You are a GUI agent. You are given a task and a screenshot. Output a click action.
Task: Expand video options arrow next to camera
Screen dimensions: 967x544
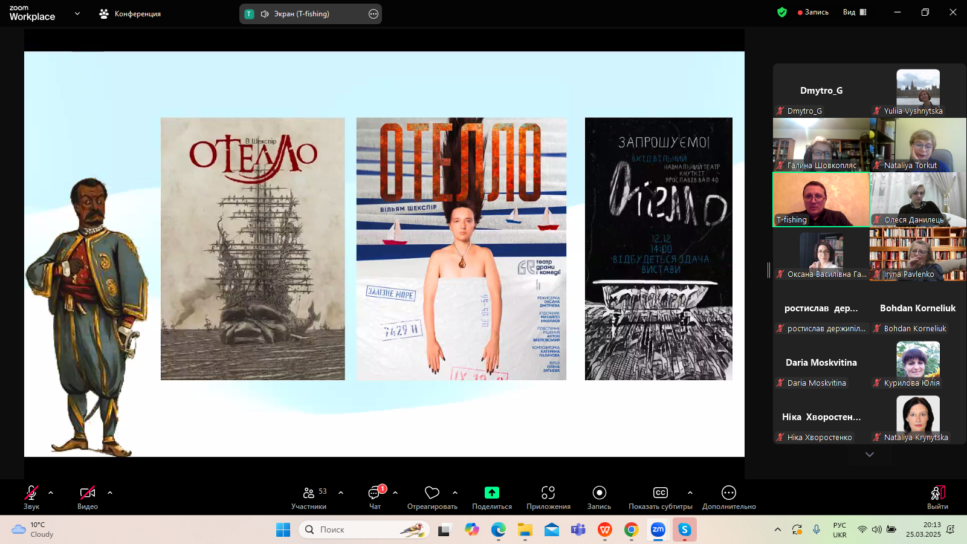coord(110,493)
